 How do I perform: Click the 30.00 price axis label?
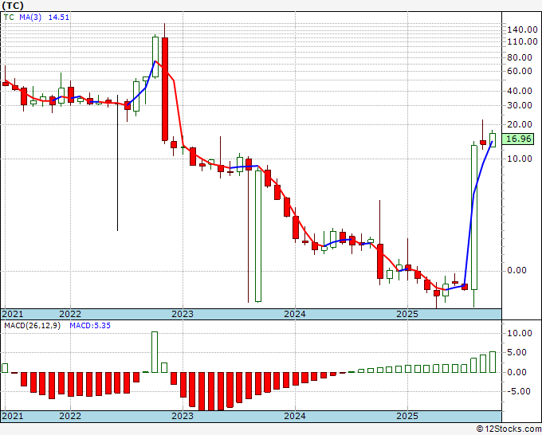520,105
